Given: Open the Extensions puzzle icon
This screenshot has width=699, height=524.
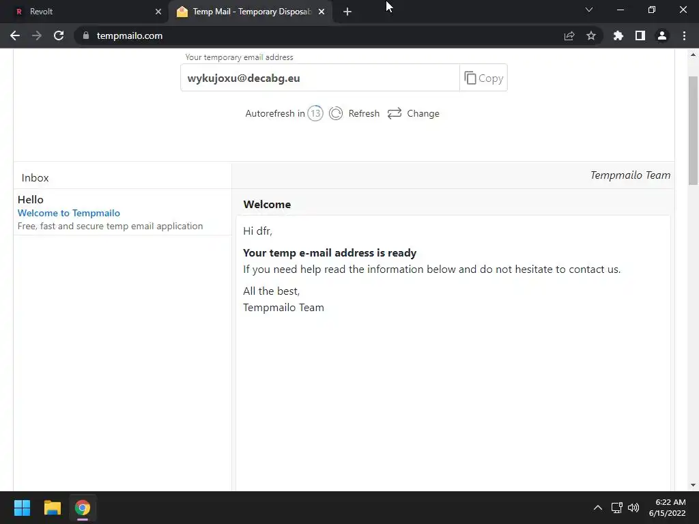Looking at the screenshot, I should point(618,35).
